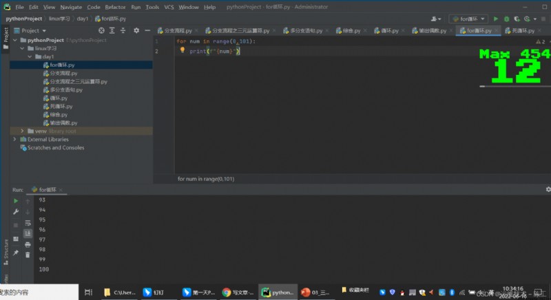Expand the venv folder
Viewport: 551px width, 300px height.
(23, 131)
